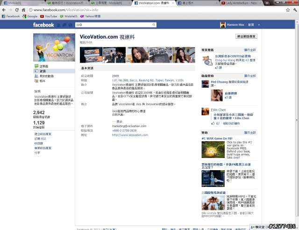Image resolution: width=299 pixels, height=230 pixels.
Task: Click the wall icon in sidebar
Action: (36, 66)
